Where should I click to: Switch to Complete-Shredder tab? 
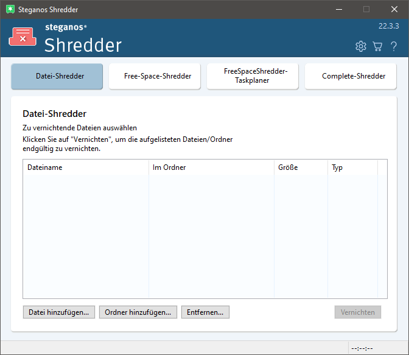[351, 76]
